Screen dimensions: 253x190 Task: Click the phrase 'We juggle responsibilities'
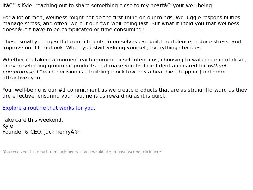point(209,18)
